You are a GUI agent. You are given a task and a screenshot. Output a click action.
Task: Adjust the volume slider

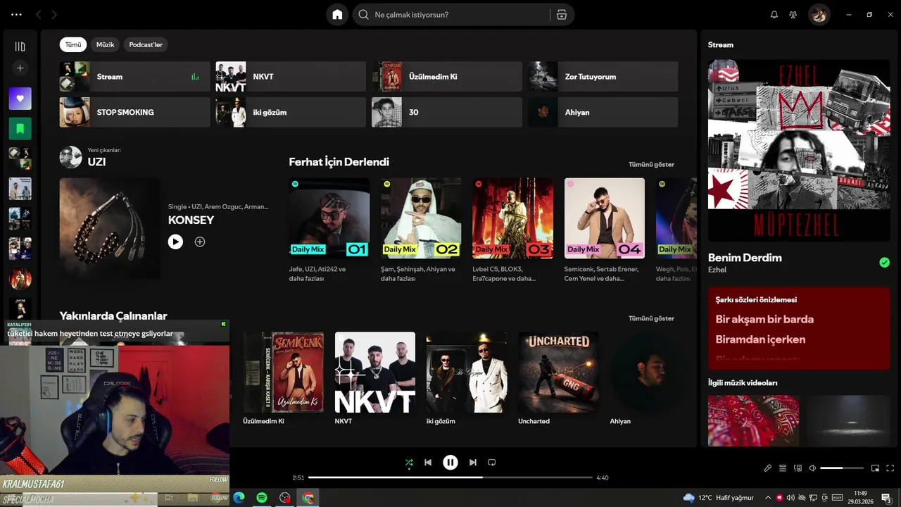[x=842, y=468]
